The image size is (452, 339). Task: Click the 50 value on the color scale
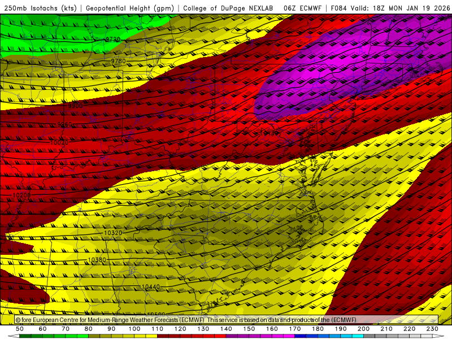point(20,329)
